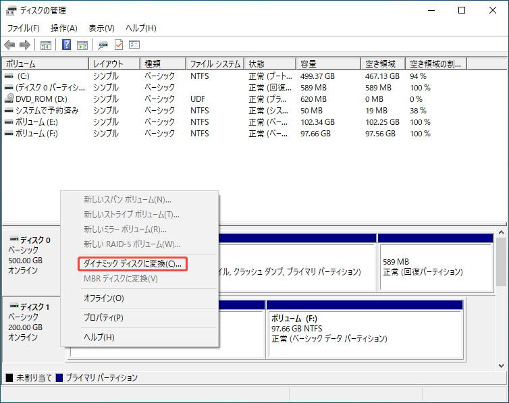This screenshot has height=403, width=509.
Task: Click the disk pane vertical scrollbar thumb
Action: click(x=501, y=262)
